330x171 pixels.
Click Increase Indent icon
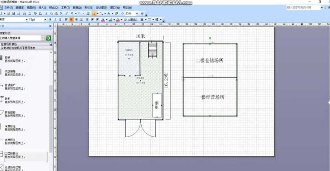click(97, 20)
